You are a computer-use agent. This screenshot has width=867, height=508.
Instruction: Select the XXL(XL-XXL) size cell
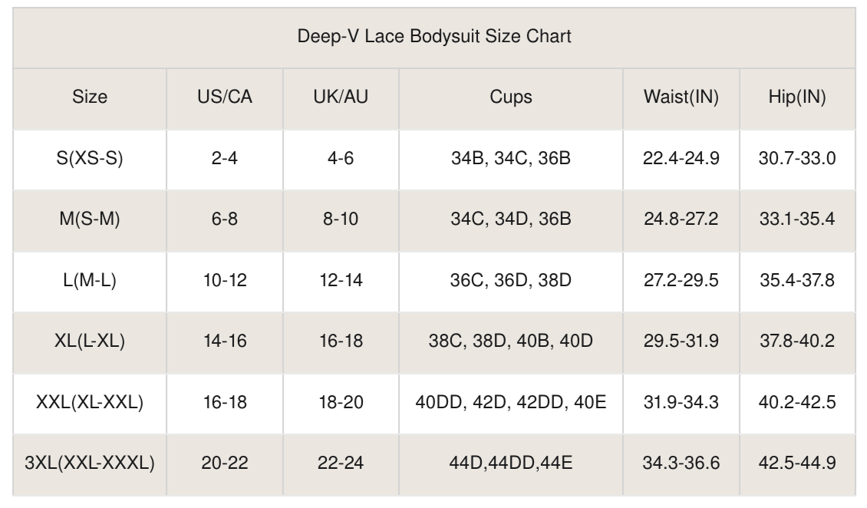tap(90, 402)
